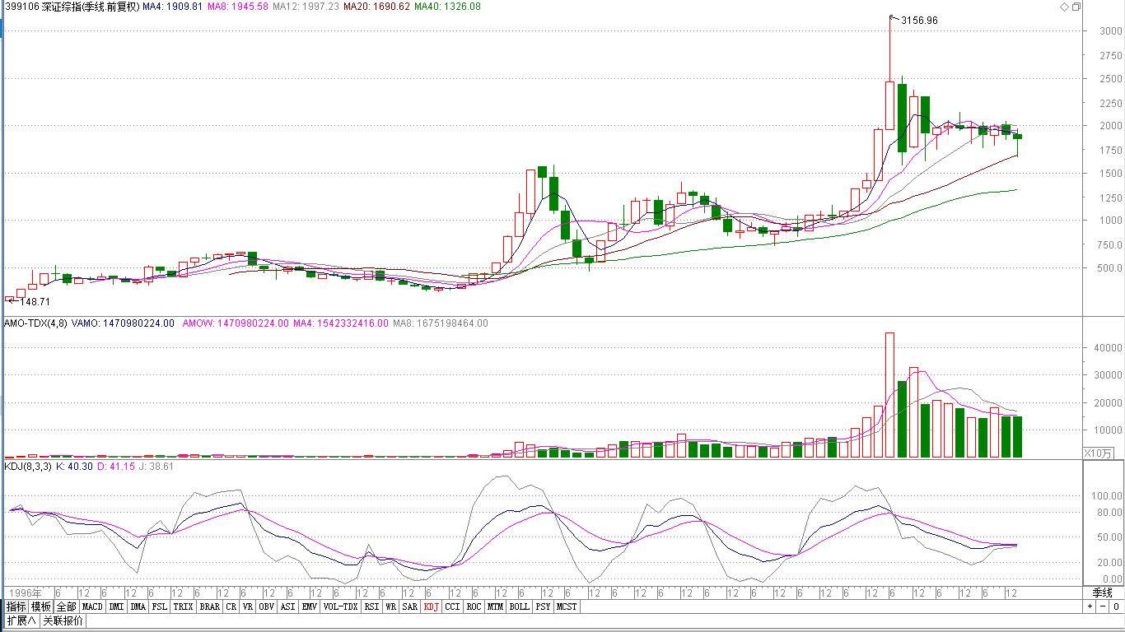1125x632 pixels.
Task: Select the 模板 tab
Action: click(x=41, y=606)
